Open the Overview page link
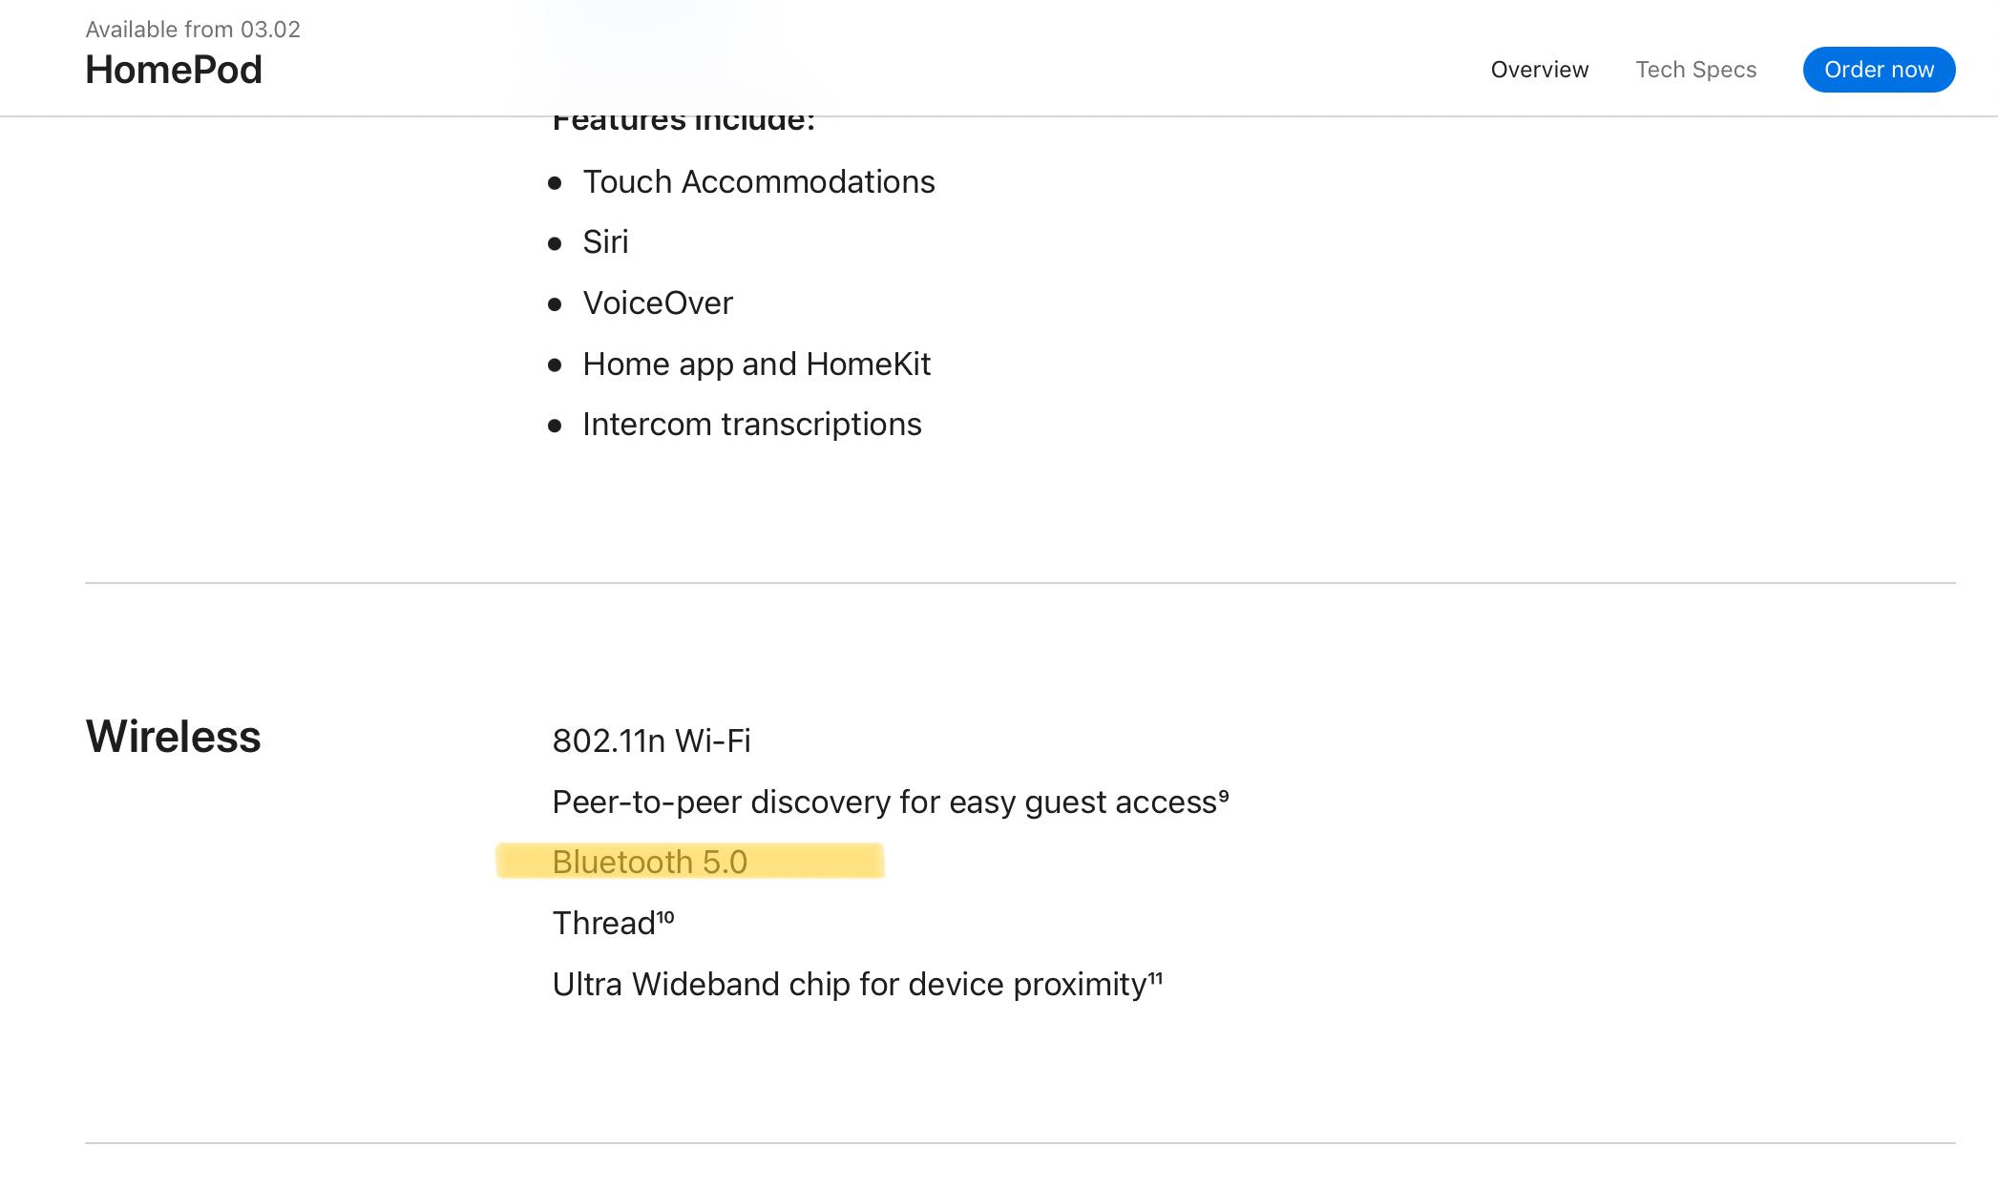 [1539, 70]
